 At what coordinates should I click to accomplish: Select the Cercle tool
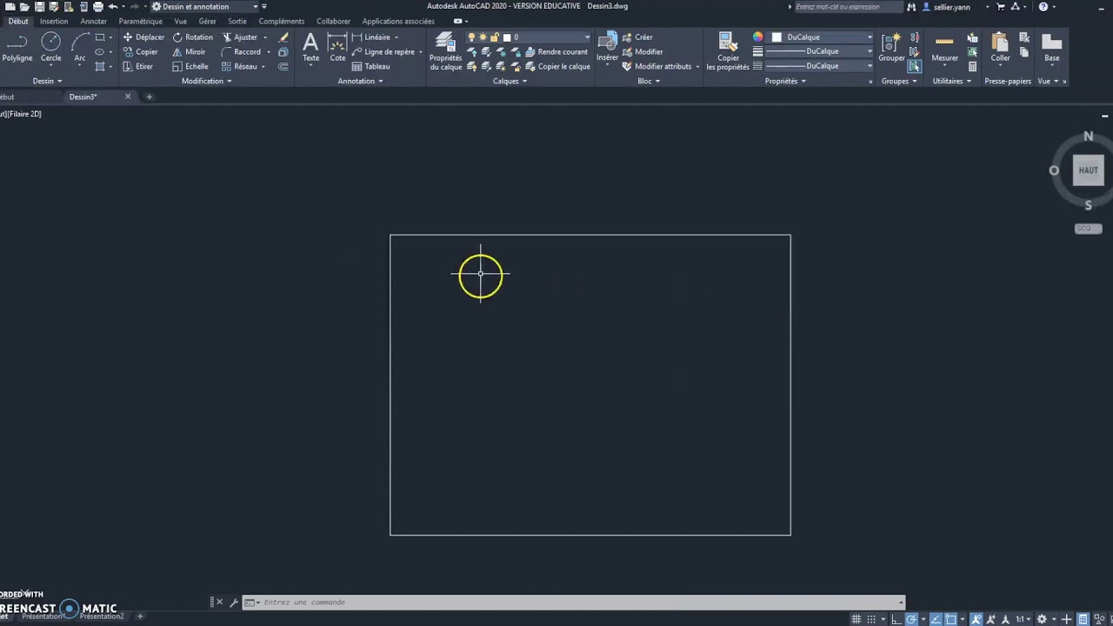tap(50, 47)
